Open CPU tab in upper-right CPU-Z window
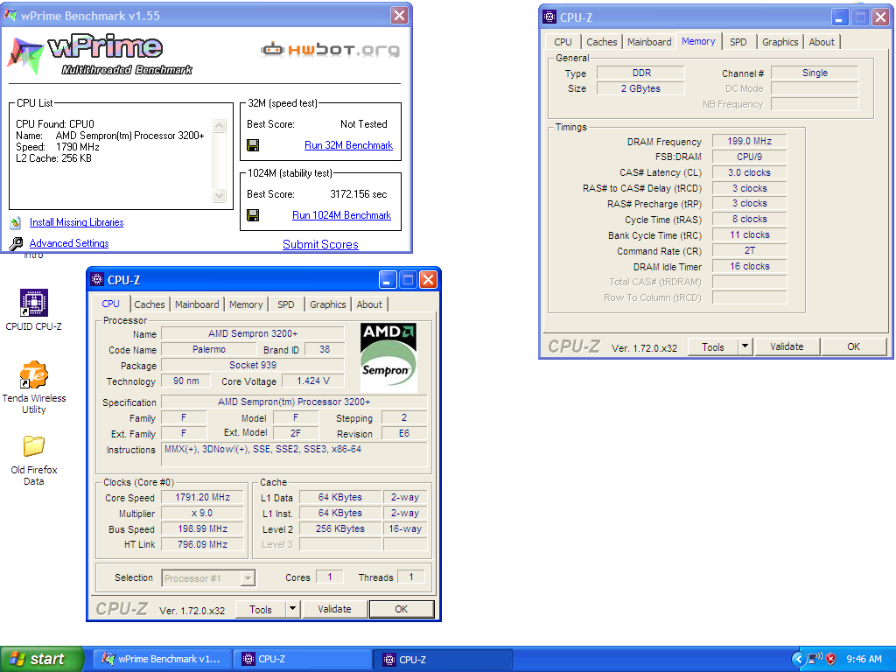 (563, 42)
